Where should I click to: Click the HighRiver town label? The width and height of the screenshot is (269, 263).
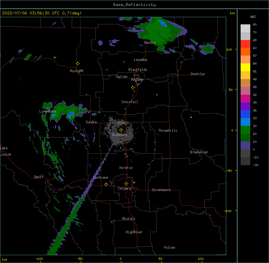click(134, 232)
